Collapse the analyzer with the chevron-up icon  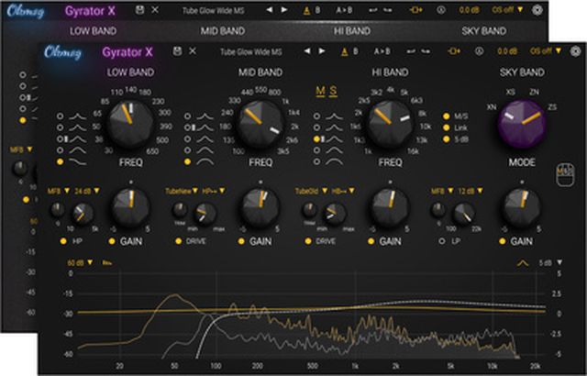click(523, 263)
